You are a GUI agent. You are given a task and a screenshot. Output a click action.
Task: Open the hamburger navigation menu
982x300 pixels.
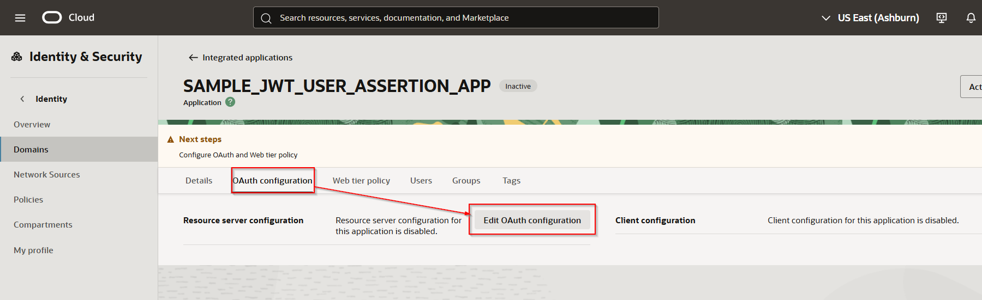[x=20, y=18]
